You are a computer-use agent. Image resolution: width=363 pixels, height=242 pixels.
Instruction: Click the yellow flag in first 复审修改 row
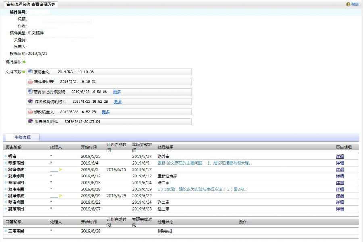coord(60,169)
